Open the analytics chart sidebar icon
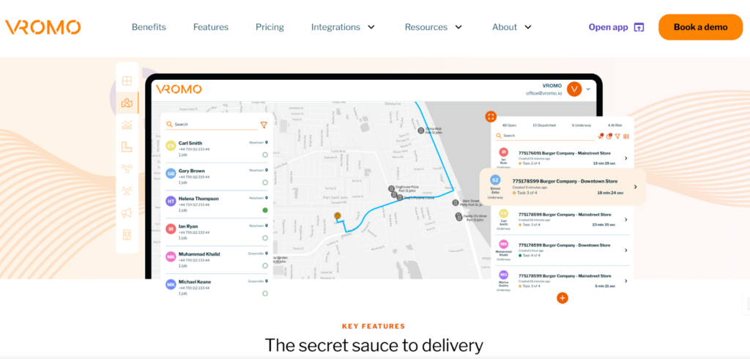Image resolution: width=750 pixels, height=359 pixels. click(127, 125)
